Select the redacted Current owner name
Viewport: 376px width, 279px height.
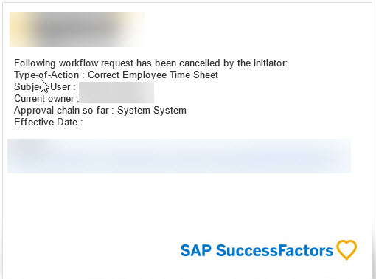tap(116, 98)
